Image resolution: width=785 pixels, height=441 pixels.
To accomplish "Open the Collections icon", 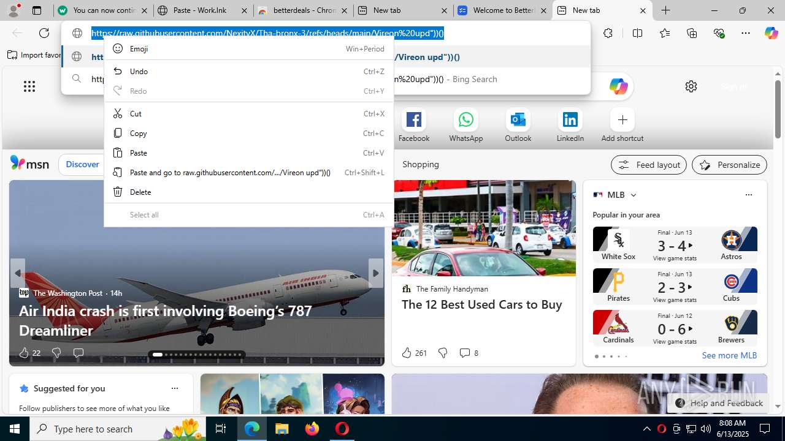I will [x=692, y=33].
